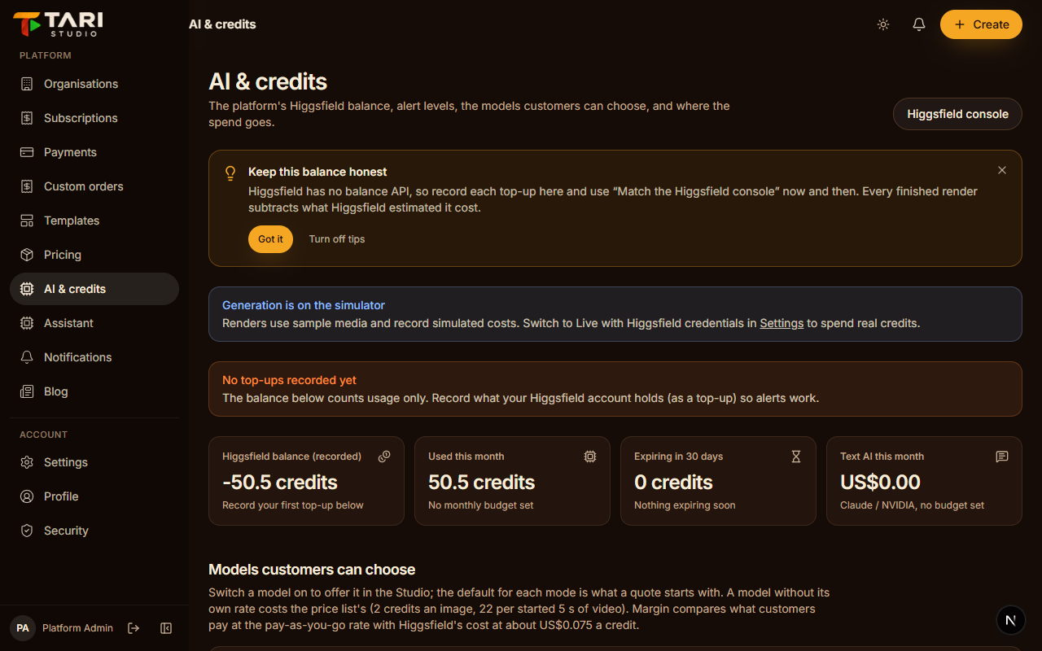This screenshot has width=1042, height=651.
Task: Open Notifications in the sidebar
Action: pos(94,357)
